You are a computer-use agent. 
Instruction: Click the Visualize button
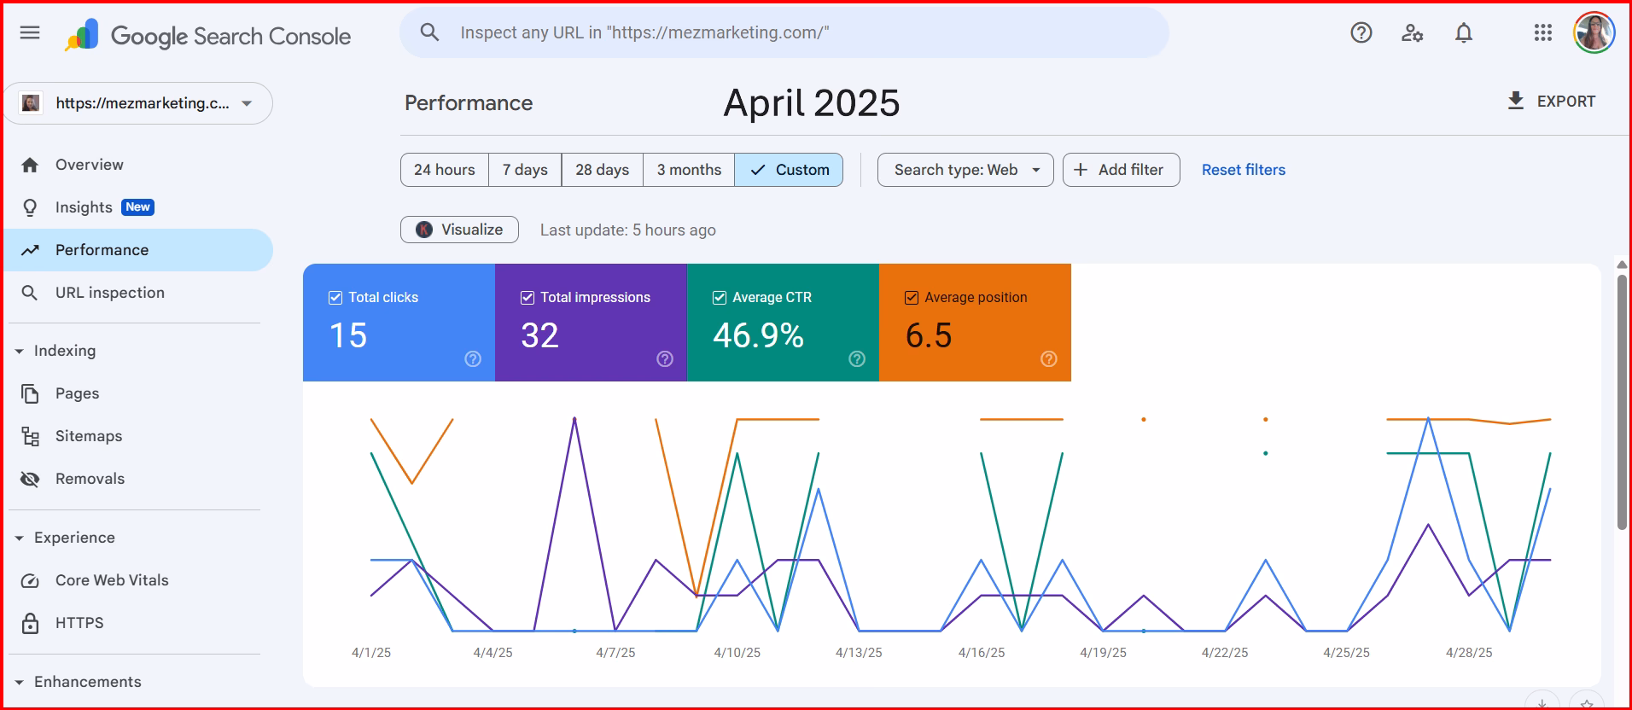[x=459, y=230]
